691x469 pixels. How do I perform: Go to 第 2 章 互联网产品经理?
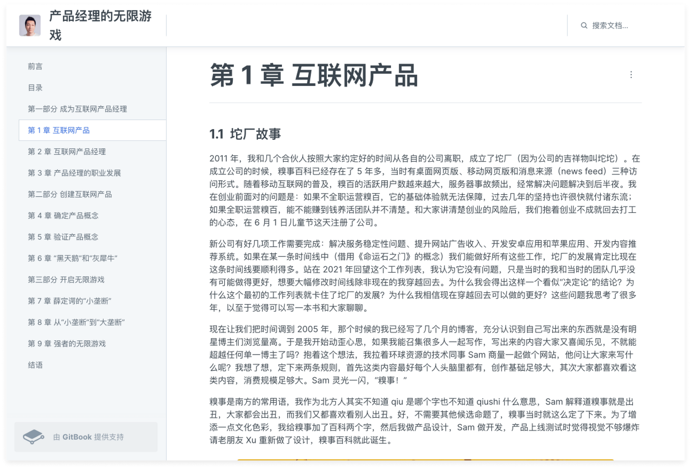67,152
